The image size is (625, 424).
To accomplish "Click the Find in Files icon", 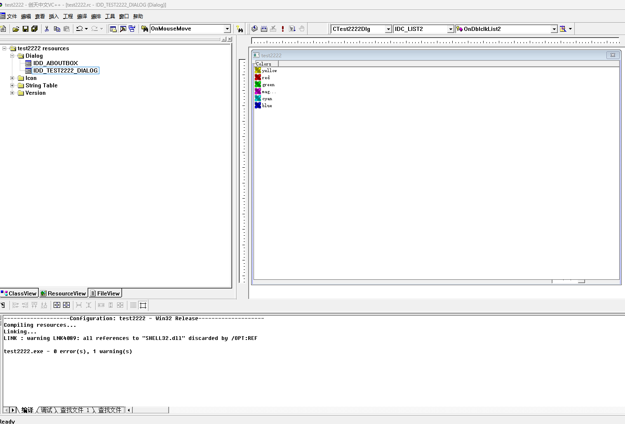I will tap(145, 29).
